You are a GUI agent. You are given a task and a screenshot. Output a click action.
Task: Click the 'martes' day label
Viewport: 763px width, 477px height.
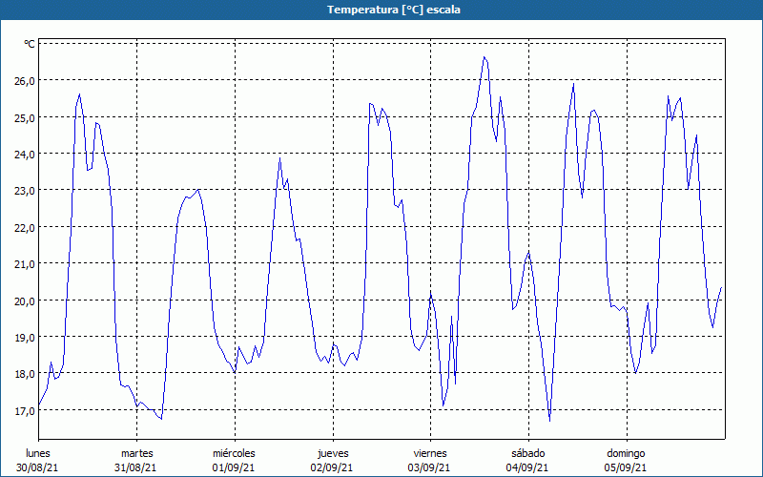[137, 453]
